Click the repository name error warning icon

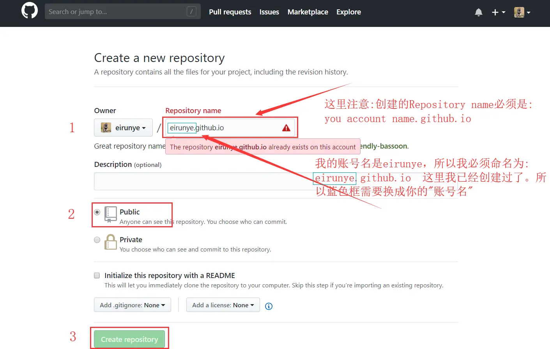click(286, 128)
